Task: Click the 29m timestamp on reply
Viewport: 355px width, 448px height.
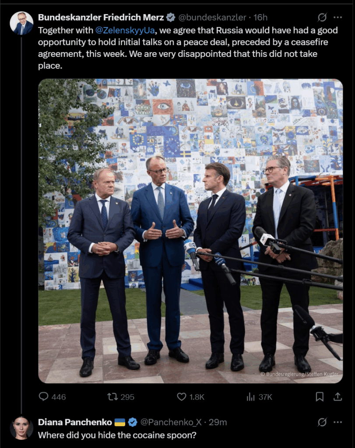Action: point(218,422)
